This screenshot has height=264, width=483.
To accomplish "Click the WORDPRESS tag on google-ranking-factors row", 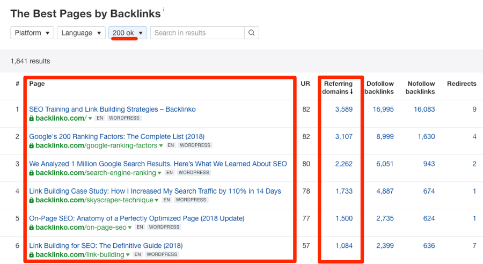I will click(x=195, y=145).
